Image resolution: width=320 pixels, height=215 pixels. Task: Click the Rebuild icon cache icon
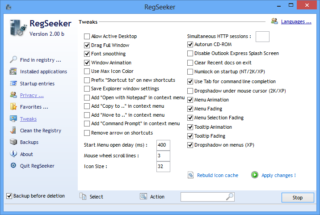pos(190,175)
